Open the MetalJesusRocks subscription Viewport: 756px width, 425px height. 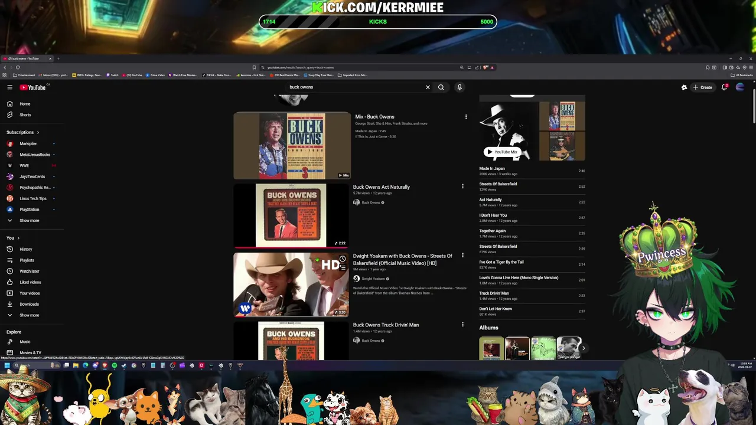click(x=32, y=155)
